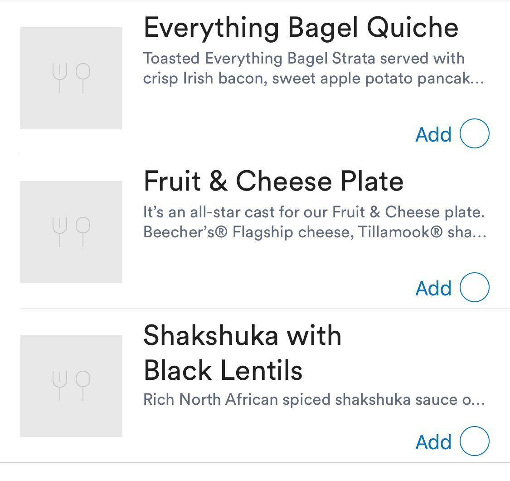
Task: Click the "Toasted Everything Bagel Strata" description text
Action: [x=304, y=59]
